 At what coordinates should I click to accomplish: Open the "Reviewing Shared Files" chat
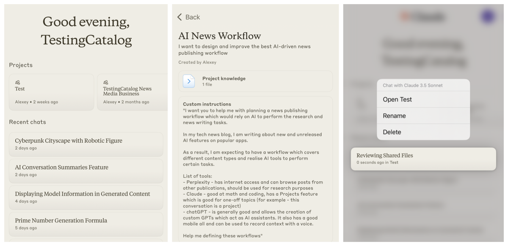click(423, 158)
